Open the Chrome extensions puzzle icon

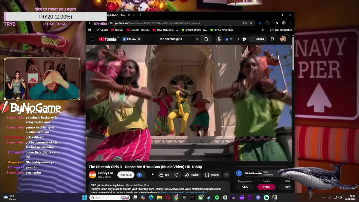point(267,23)
